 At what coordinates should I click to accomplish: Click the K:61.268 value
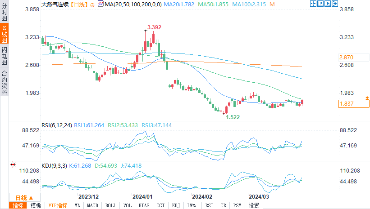point(80,166)
